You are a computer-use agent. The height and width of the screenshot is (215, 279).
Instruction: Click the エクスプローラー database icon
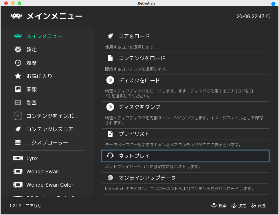[x=18, y=142]
